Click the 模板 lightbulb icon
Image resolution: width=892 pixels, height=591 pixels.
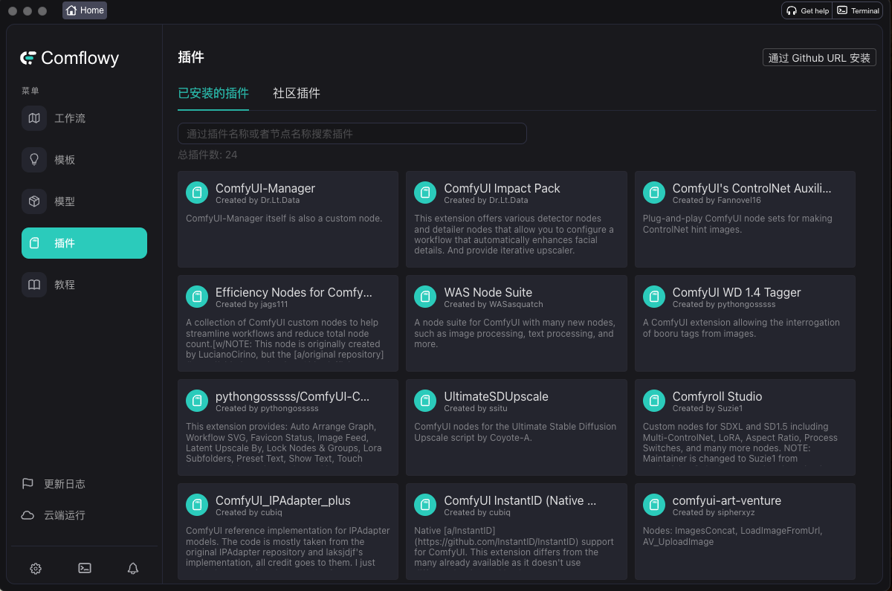34,160
